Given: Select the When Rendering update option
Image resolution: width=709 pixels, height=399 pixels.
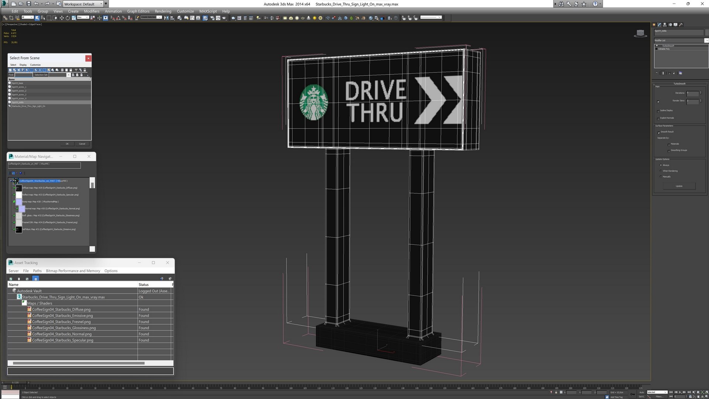Looking at the screenshot, I should click(x=661, y=171).
